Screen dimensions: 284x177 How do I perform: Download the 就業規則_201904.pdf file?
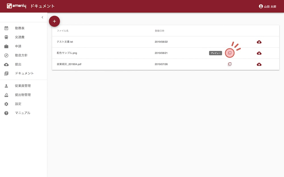pos(259,64)
